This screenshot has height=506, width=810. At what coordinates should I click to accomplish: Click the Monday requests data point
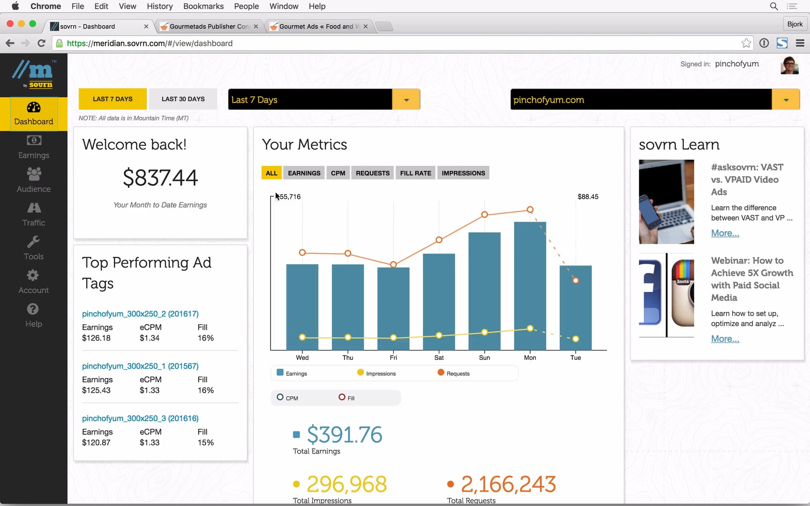530,209
